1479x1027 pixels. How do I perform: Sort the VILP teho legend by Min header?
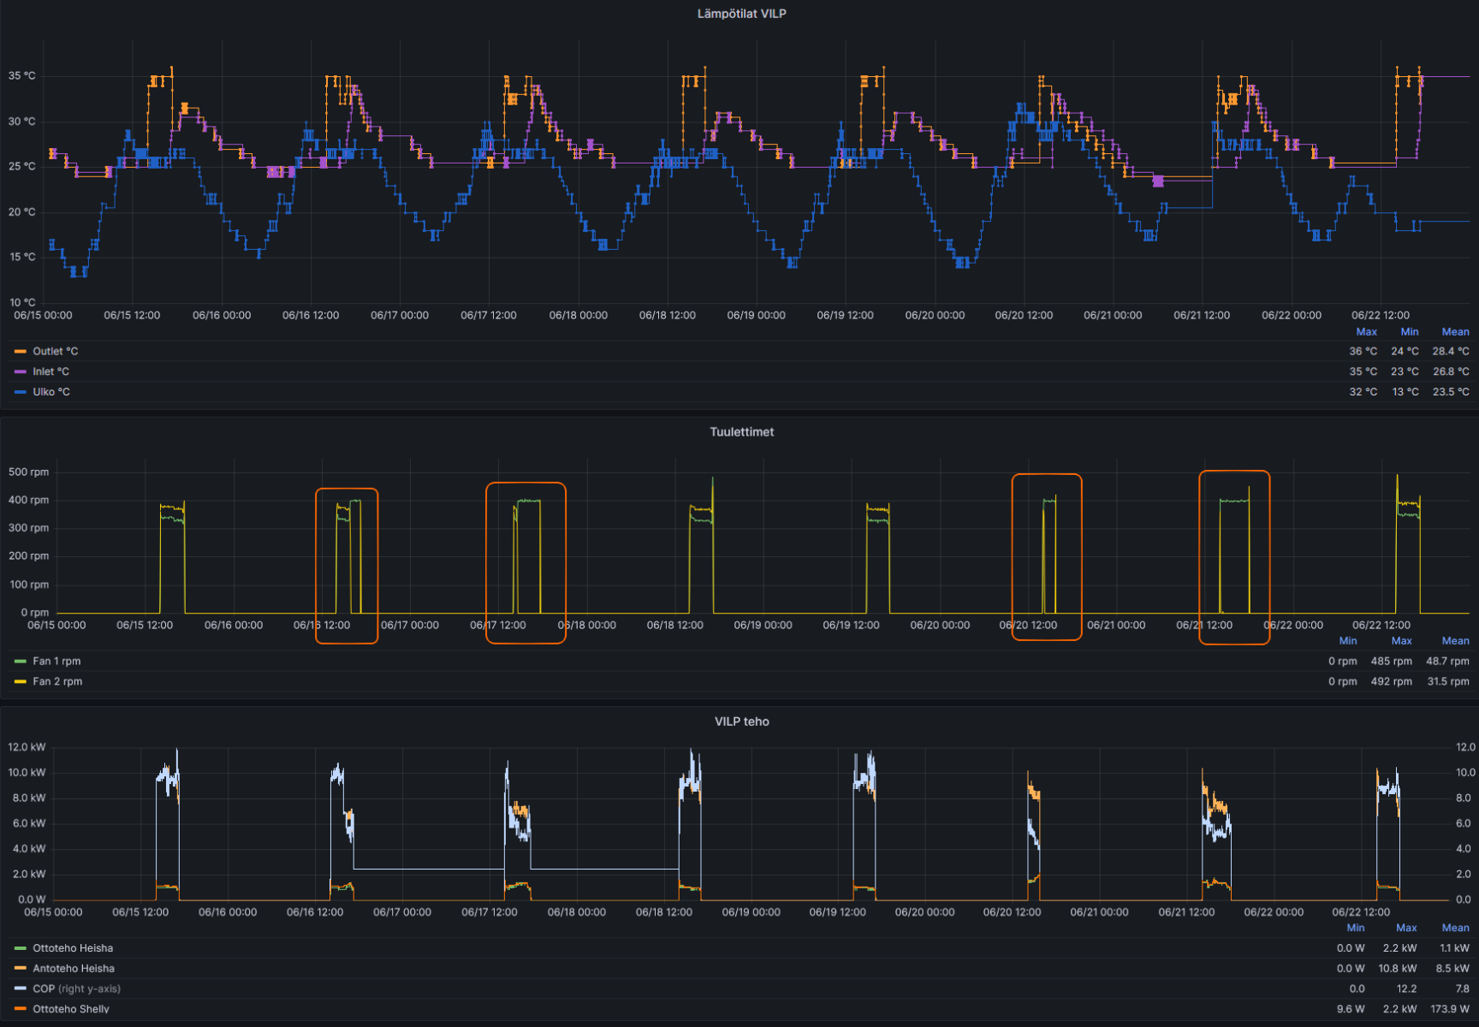click(1356, 928)
